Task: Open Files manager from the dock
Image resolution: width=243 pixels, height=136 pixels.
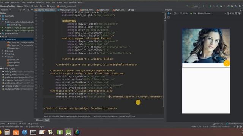Action: [7, 132]
